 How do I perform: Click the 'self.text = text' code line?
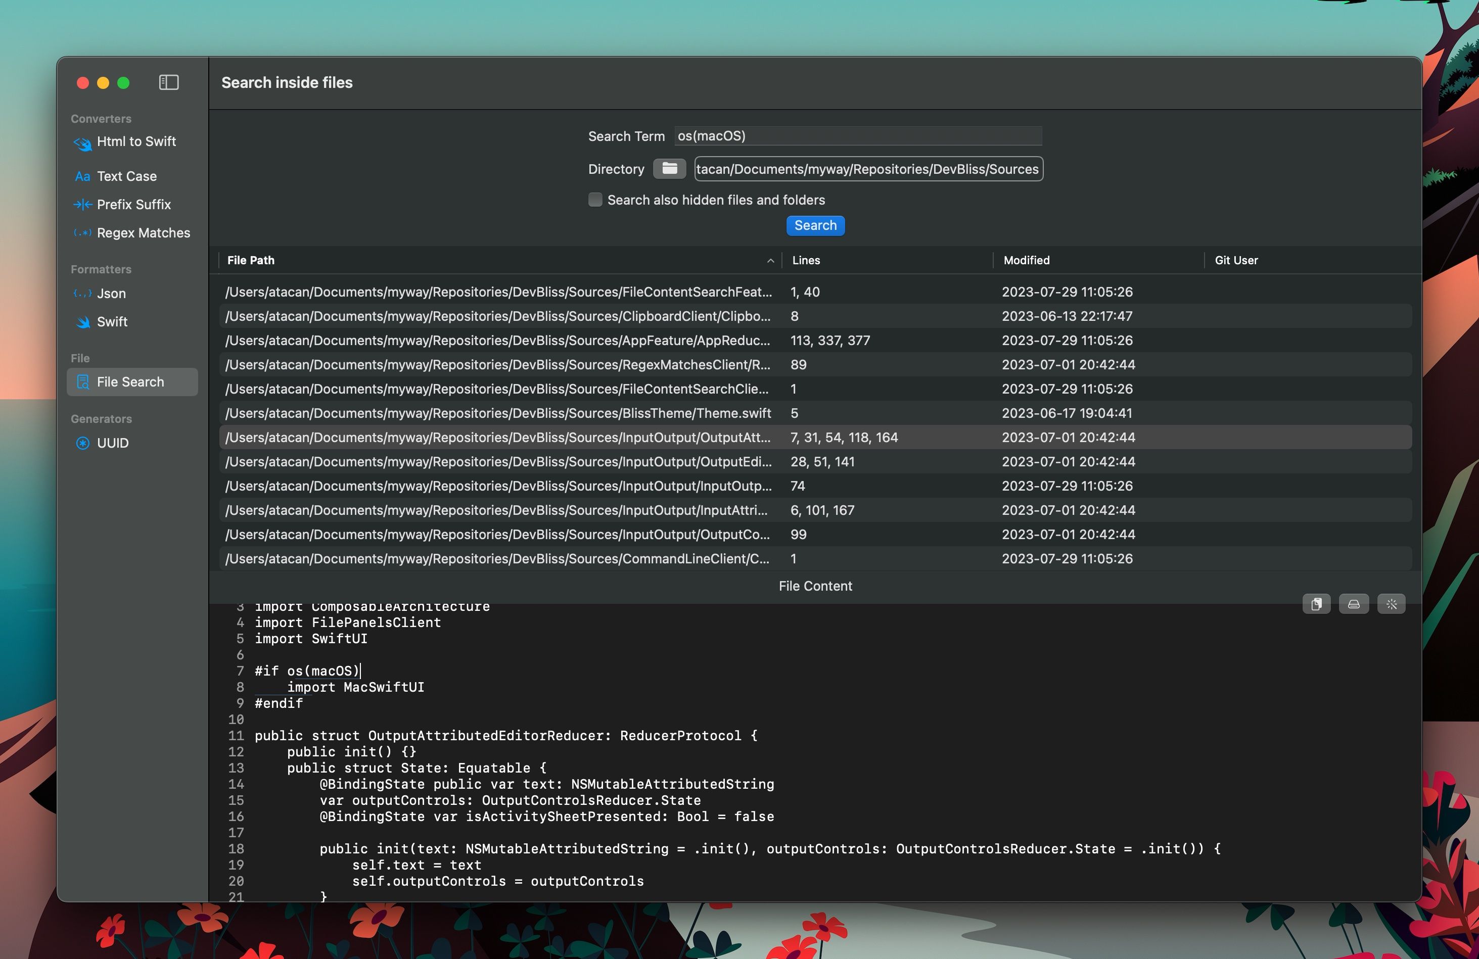pyautogui.click(x=417, y=865)
